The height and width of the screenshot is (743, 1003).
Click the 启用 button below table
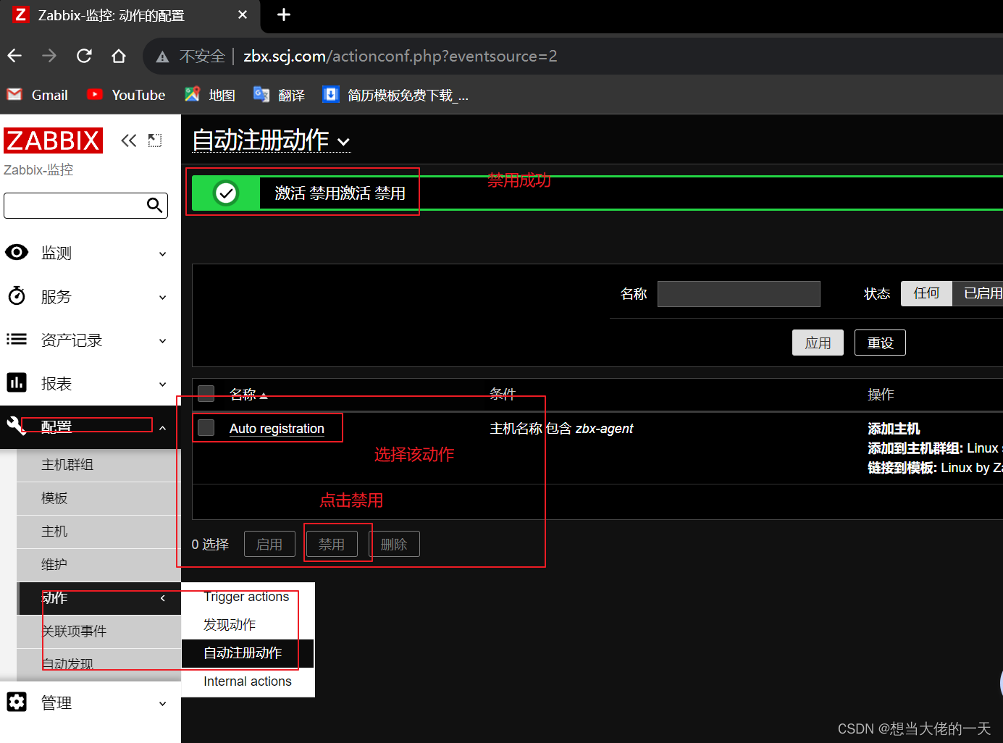tap(269, 544)
